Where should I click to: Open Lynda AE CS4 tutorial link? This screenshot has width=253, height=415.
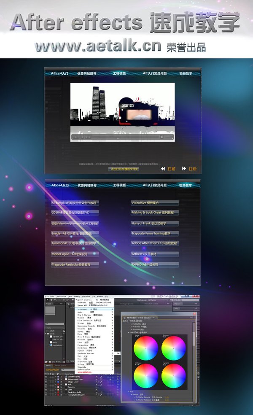(x=75, y=234)
